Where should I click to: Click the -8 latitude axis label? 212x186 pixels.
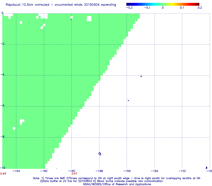[2, 136]
